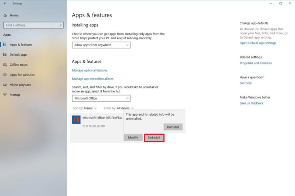Close the Settings window
The image size is (295, 196).
click(290, 3)
